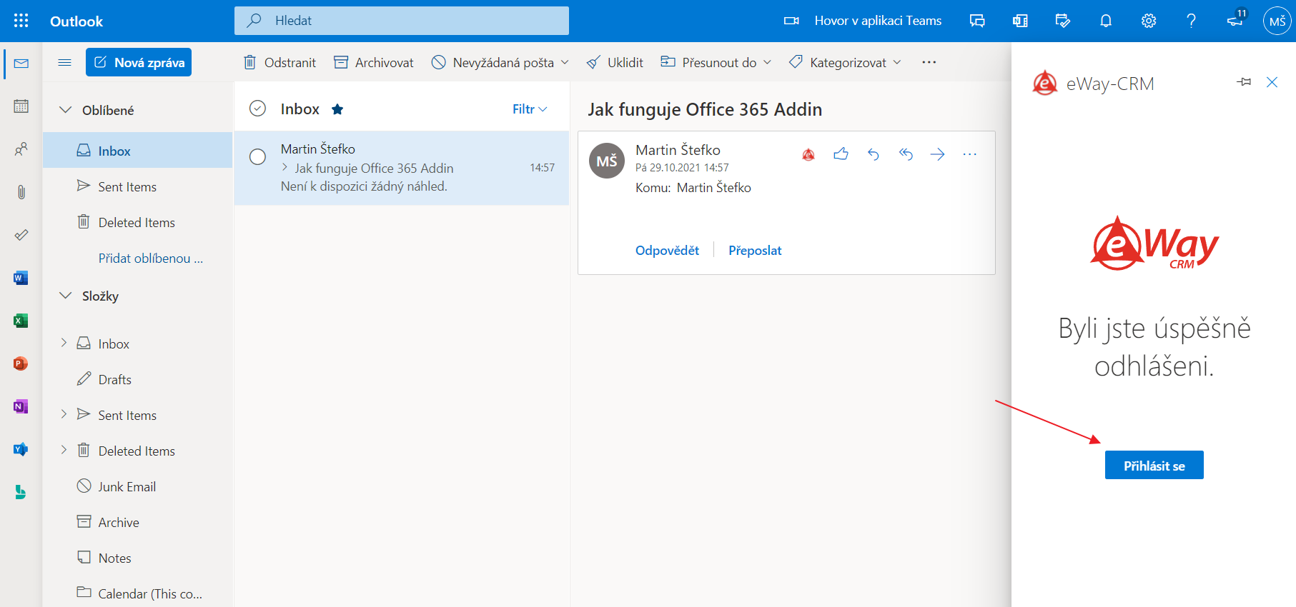Launch Excel from the left rail
Image resolution: width=1296 pixels, height=607 pixels.
21,321
